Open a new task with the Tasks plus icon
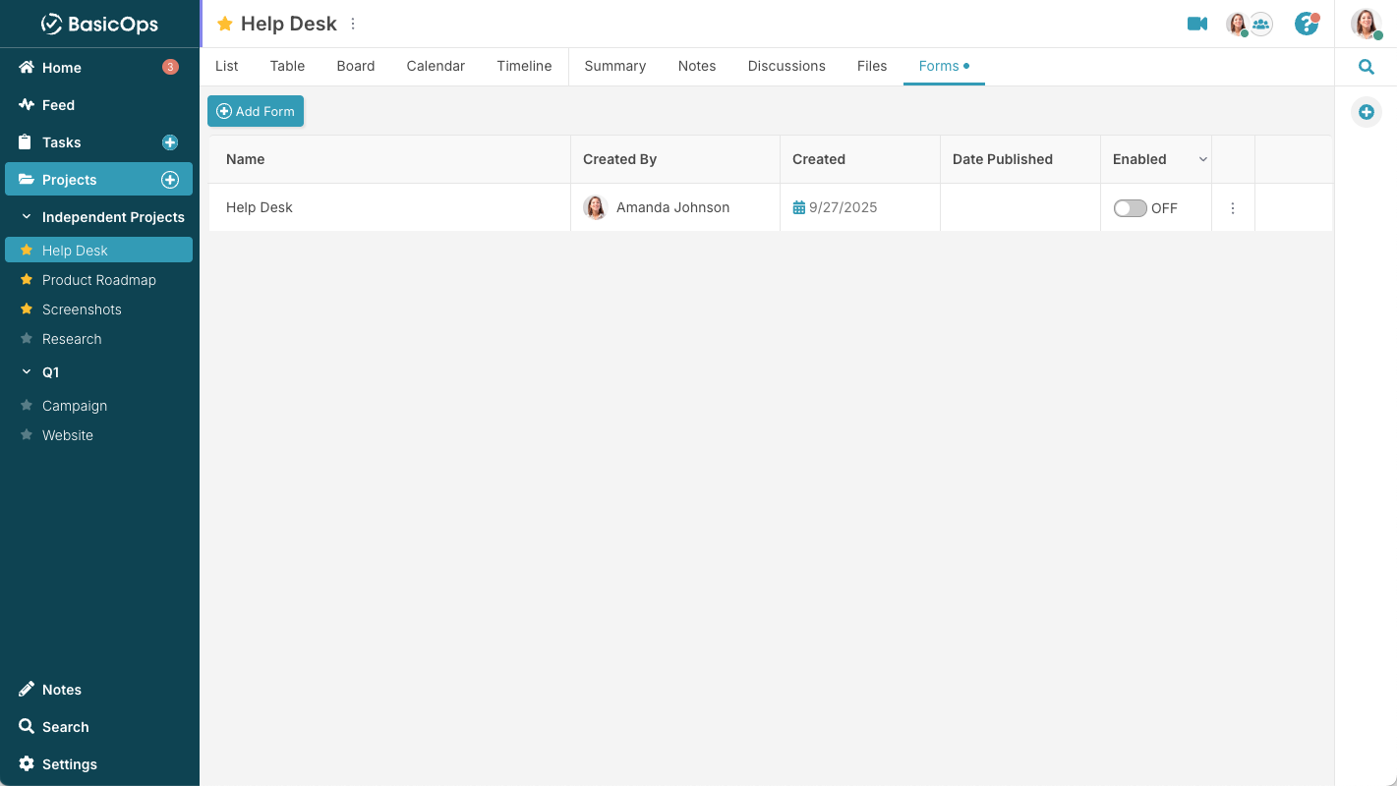 point(169,141)
